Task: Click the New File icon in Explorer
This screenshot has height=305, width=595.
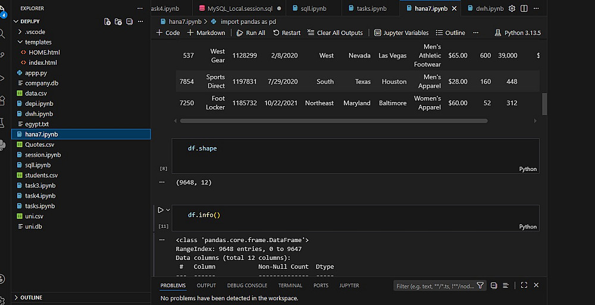Action: 107,21
